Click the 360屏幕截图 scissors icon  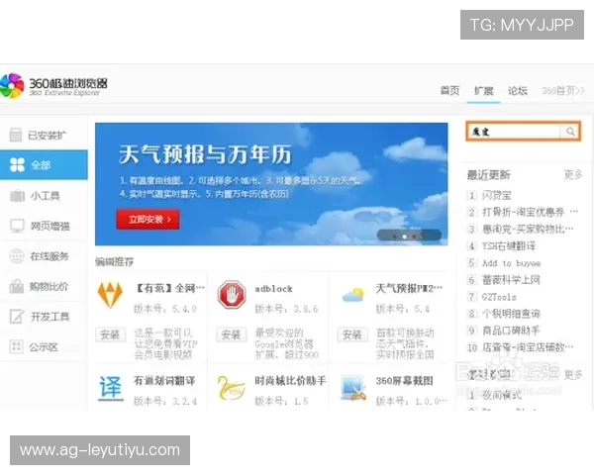tap(353, 388)
